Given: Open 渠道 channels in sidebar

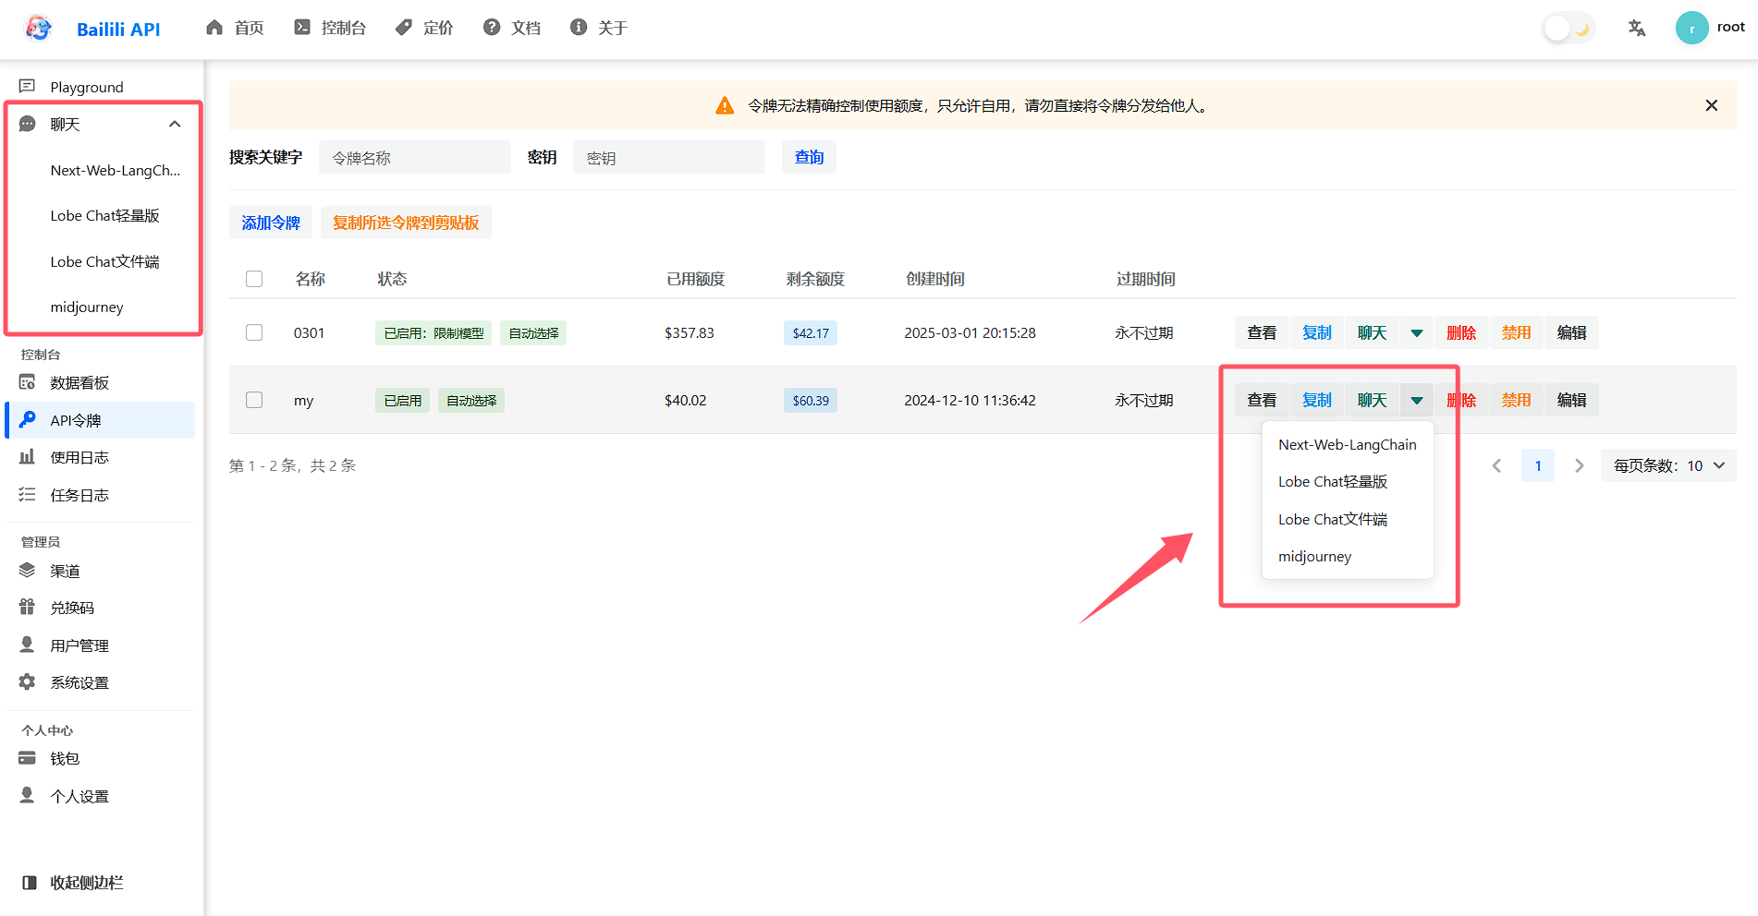Looking at the screenshot, I should tap(65, 571).
